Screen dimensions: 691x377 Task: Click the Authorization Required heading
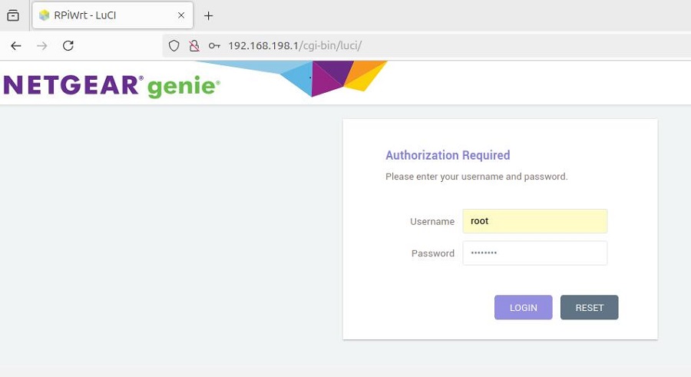tap(448, 155)
